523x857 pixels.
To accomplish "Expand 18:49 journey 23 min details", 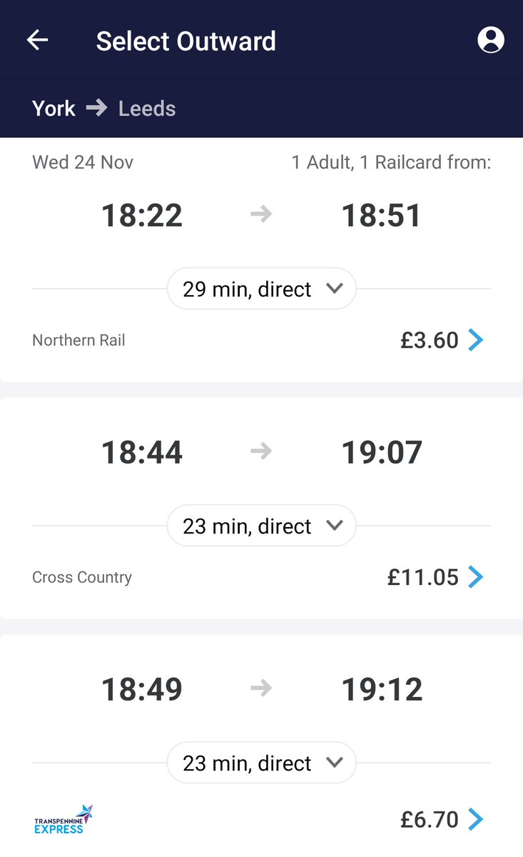I will click(261, 763).
